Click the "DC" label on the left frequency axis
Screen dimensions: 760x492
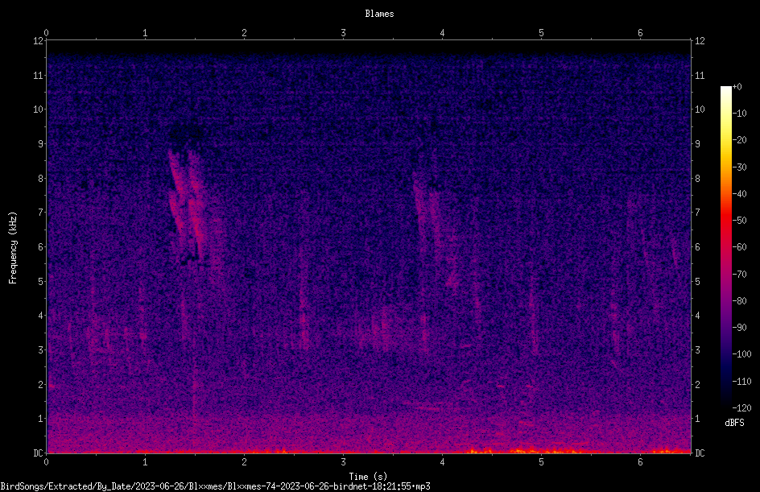click(38, 453)
